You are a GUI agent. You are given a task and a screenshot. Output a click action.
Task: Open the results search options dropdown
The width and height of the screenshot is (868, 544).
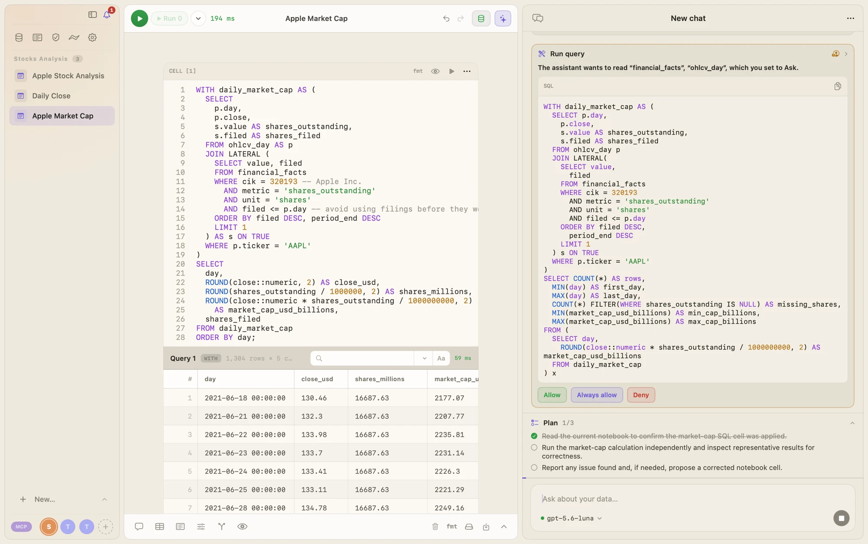[424, 358]
